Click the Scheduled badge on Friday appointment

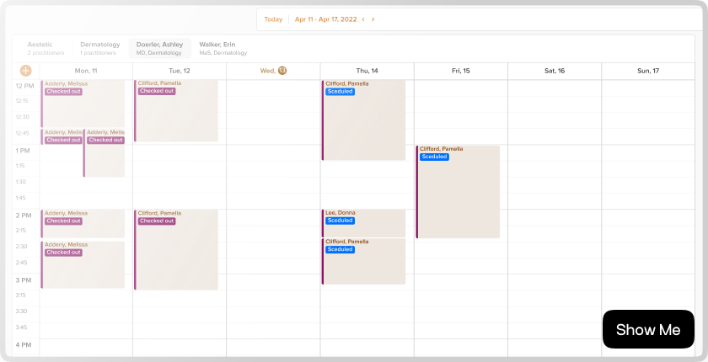coord(434,157)
